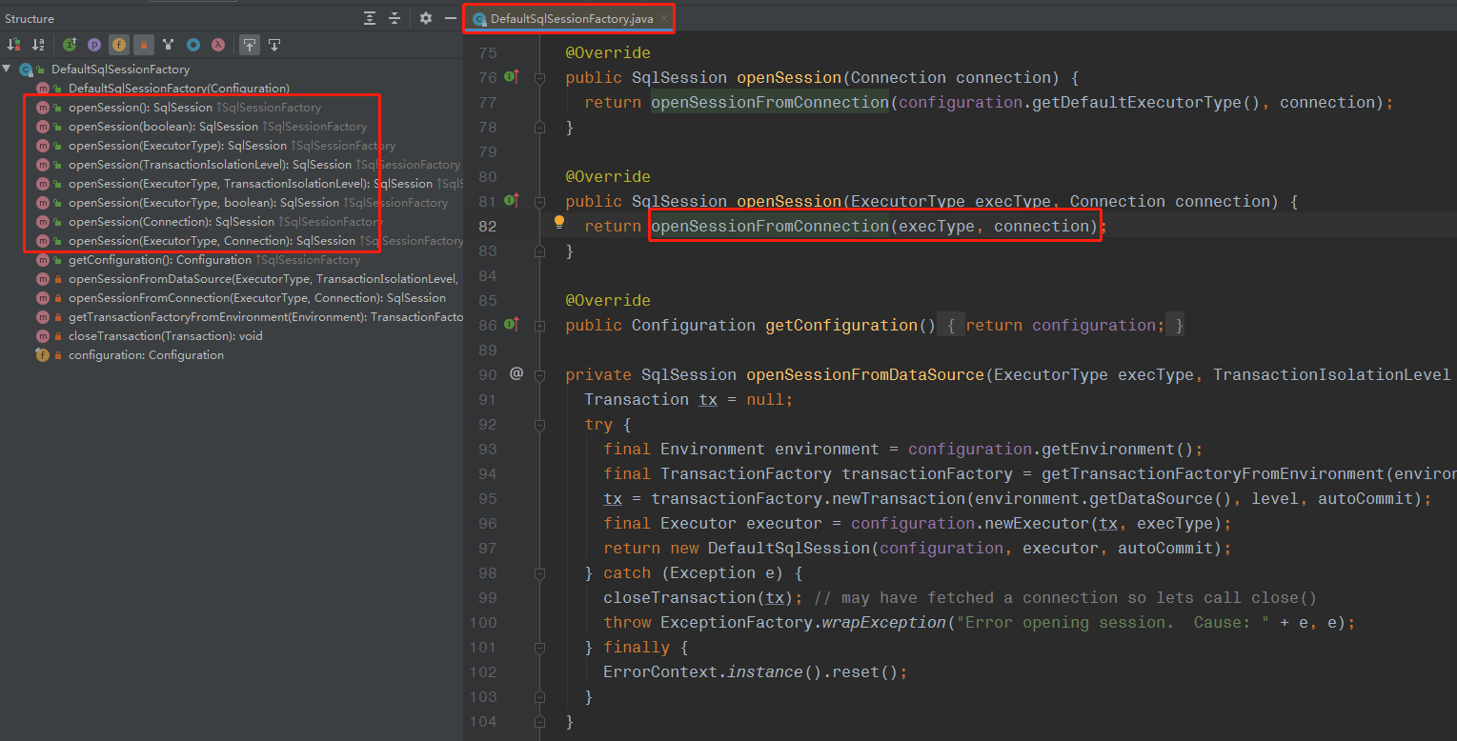Click openSessionFromConnection call on line 77
This screenshot has width=1457, height=741.
coord(770,102)
